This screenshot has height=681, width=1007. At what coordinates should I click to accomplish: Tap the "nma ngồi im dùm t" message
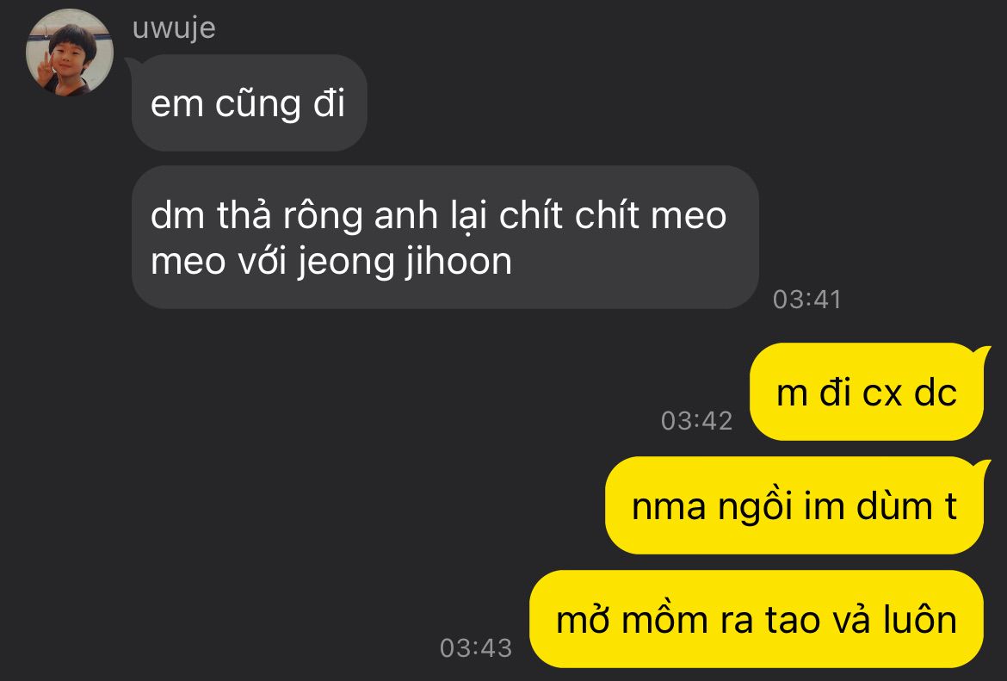coord(794,505)
